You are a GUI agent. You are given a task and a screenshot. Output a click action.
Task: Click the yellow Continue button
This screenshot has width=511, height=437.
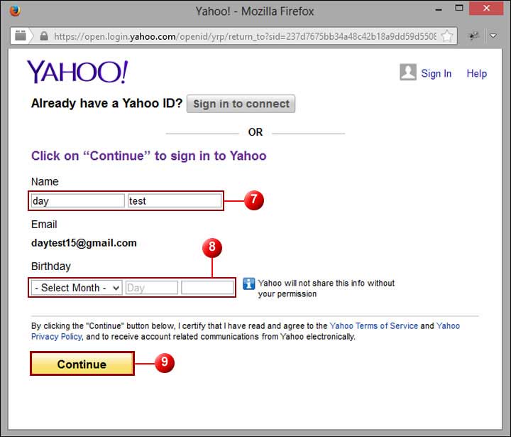pyautogui.click(x=82, y=364)
